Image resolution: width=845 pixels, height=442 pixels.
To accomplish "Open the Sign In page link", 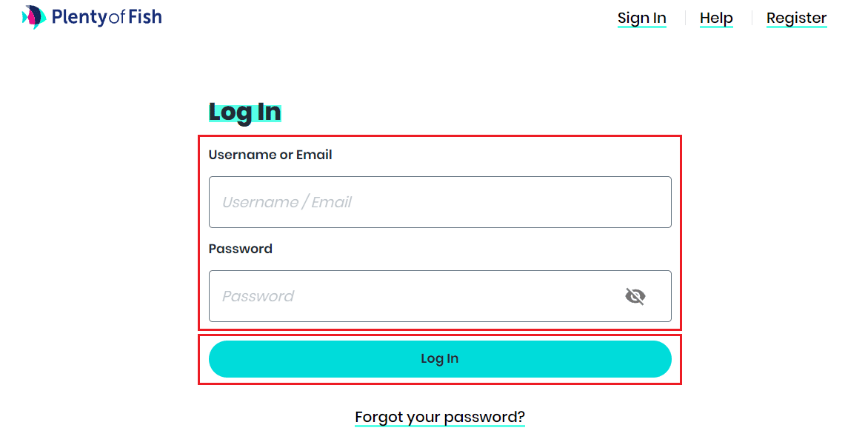I will [641, 18].
